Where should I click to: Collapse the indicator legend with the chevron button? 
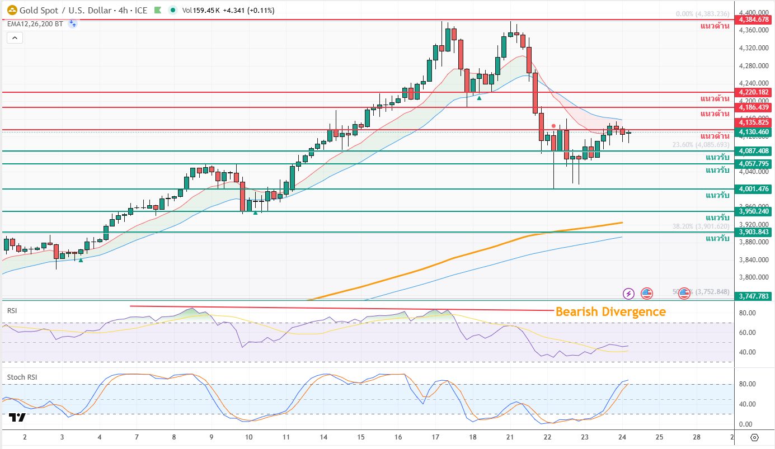point(15,38)
